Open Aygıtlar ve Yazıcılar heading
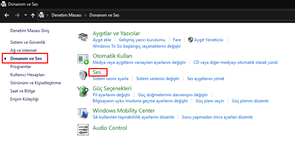295x152 pixels. click(x=116, y=34)
